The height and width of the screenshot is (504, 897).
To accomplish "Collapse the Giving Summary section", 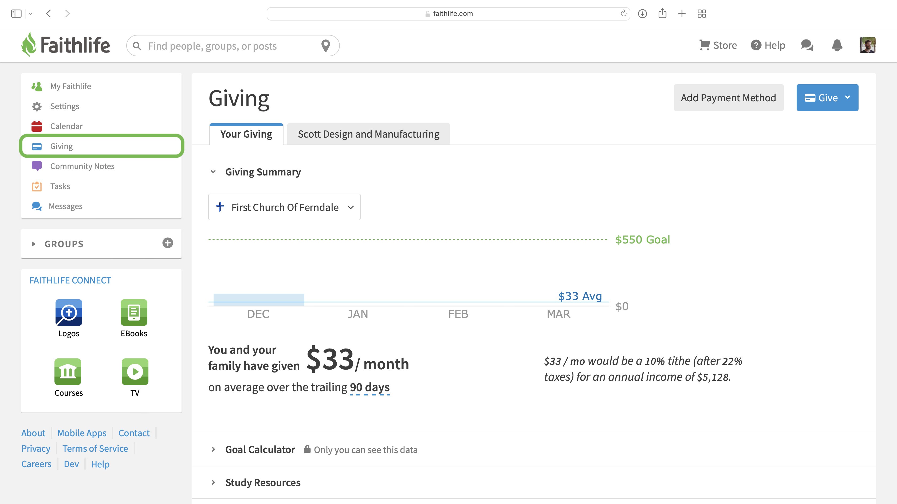I will pos(213,172).
